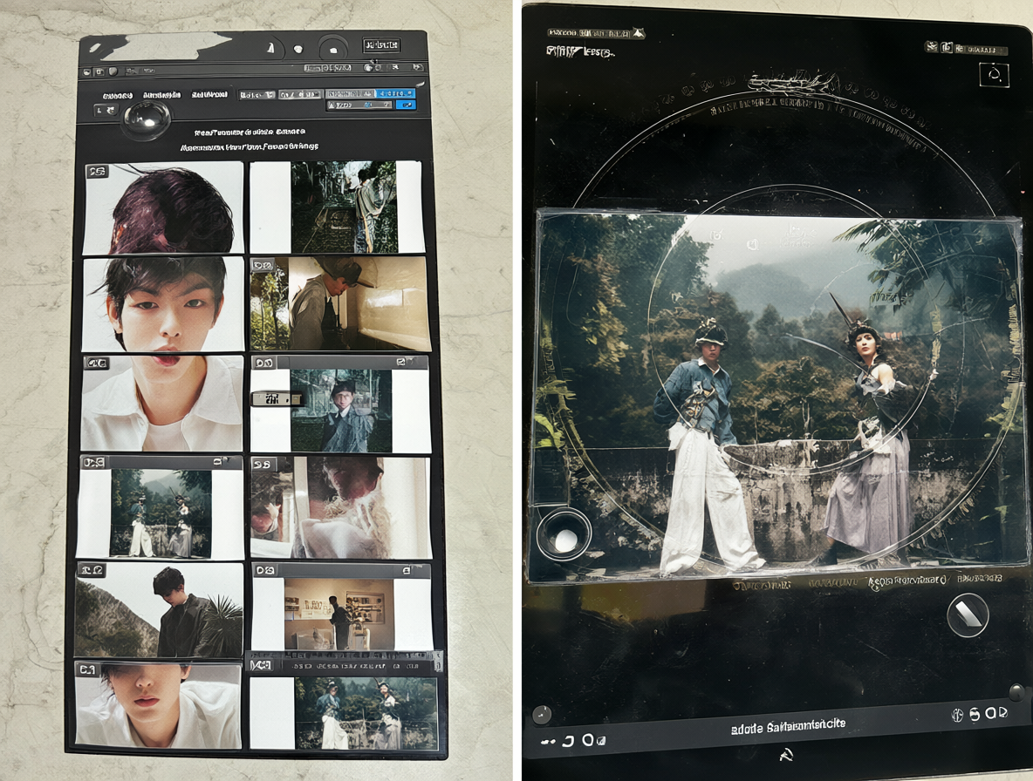Click the outlined text button in left panel header
Screen dimensions: 1033x781
coord(381,45)
